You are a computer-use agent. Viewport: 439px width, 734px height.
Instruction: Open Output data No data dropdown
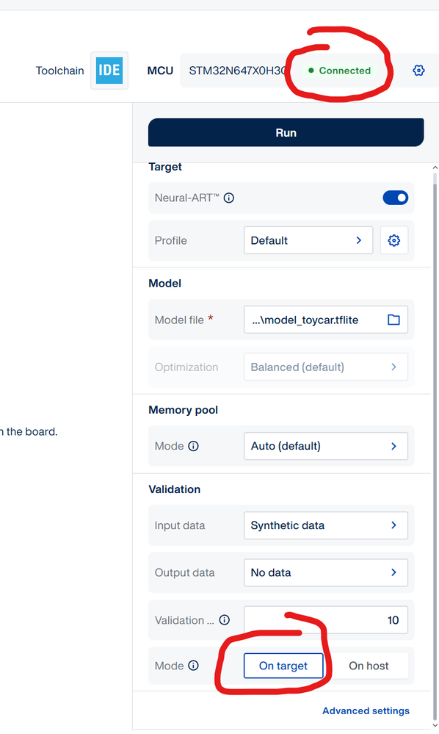pos(325,572)
